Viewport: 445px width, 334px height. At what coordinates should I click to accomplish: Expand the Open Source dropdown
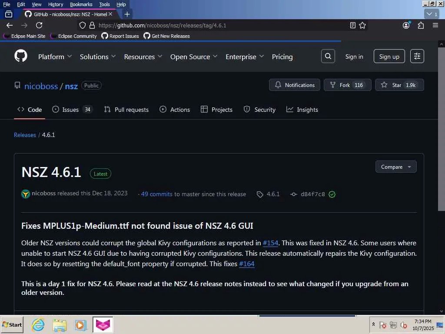pyautogui.click(x=194, y=57)
